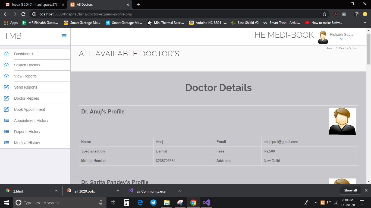Open Action Center notifications icon
The height and width of the screenshot is (208, 371).
362,203
